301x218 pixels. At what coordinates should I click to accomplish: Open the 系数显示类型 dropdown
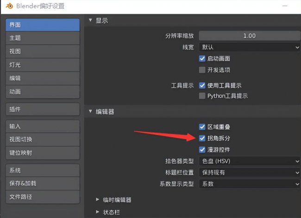point(250,184)
